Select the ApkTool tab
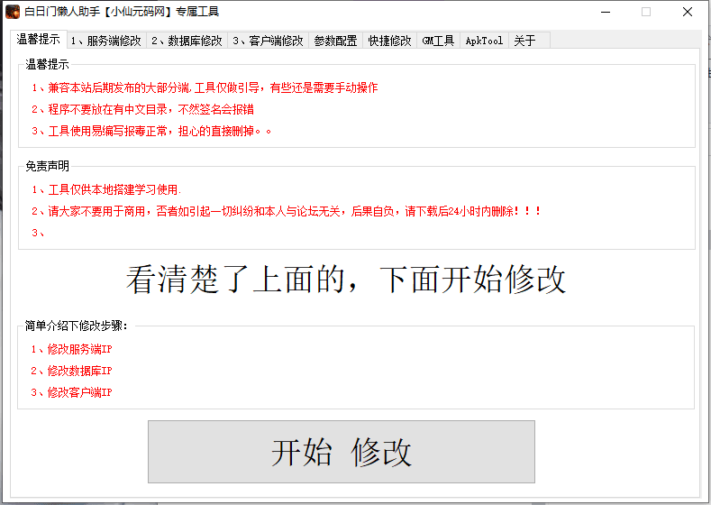This screenshot has width=711, height=505. point(484,41)
